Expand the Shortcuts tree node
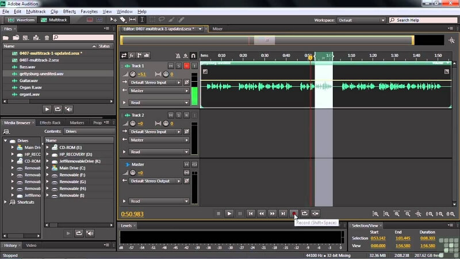 coord(5,202)
